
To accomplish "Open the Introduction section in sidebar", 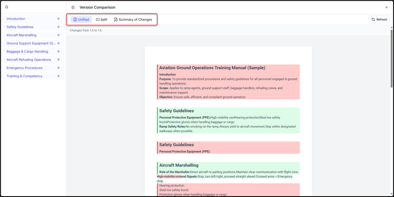I will [16, 19].
